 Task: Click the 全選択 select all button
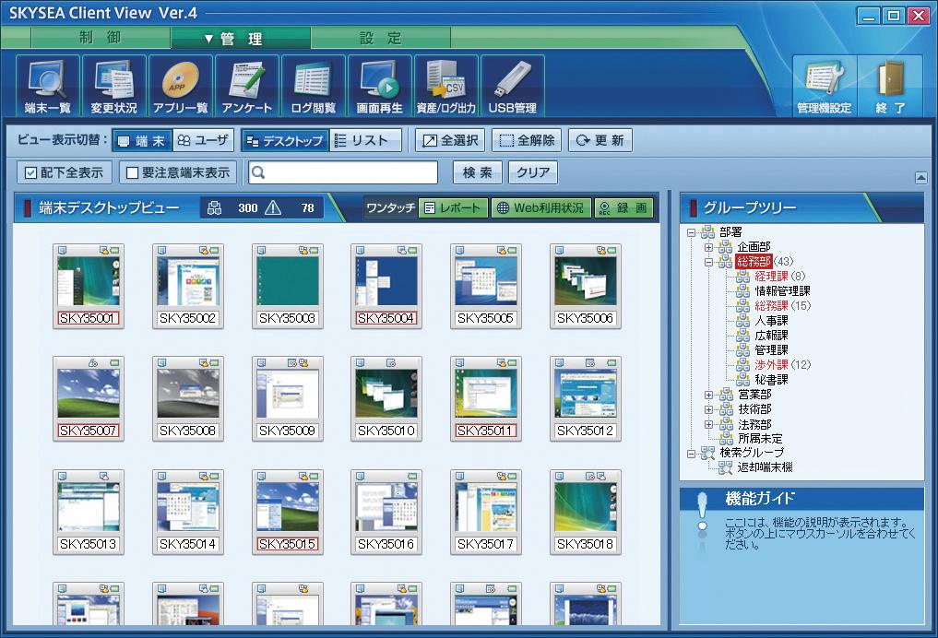coord(449,141)
